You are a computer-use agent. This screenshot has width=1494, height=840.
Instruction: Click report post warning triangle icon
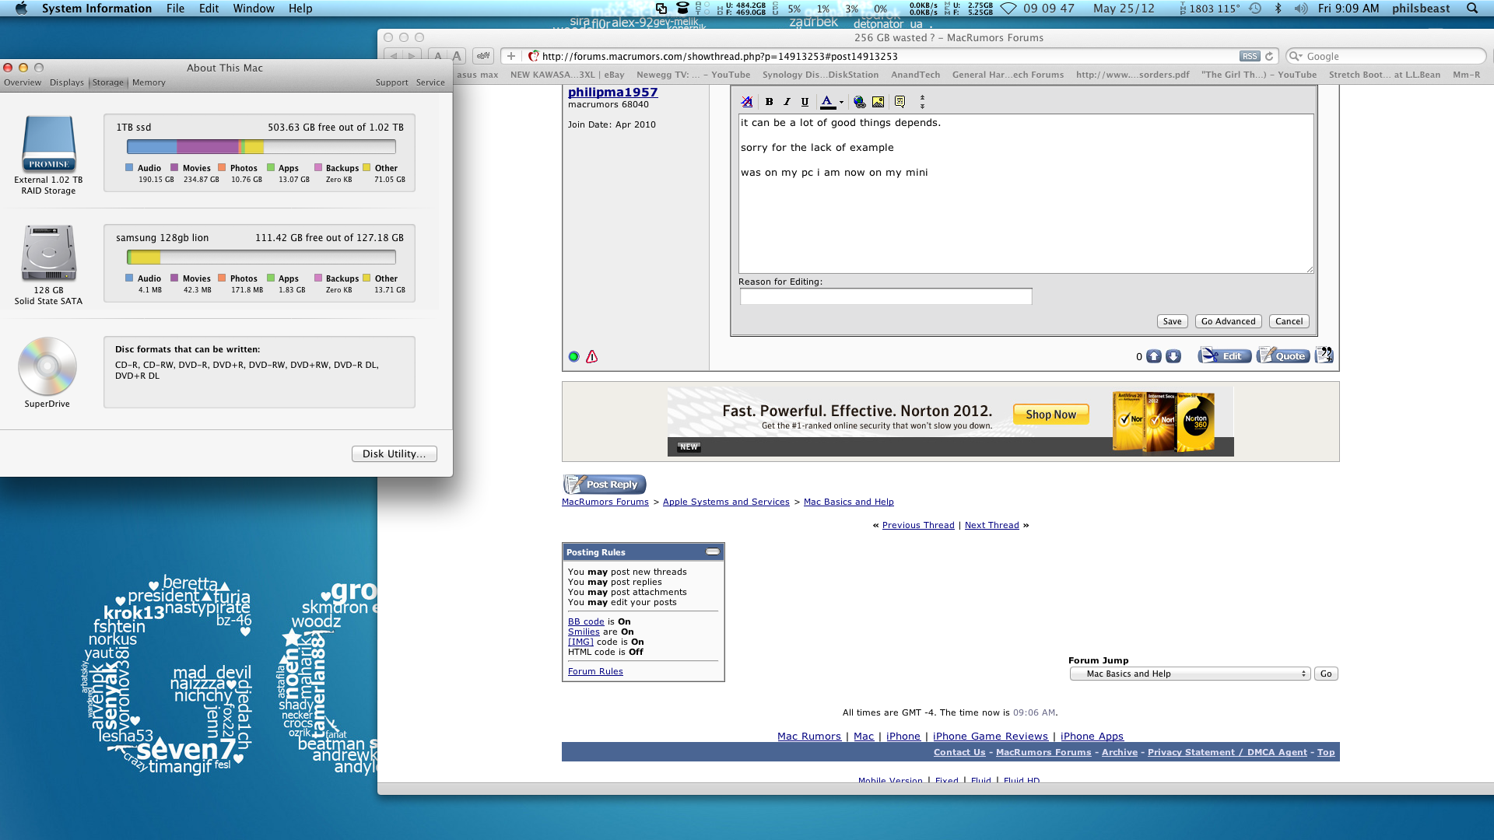coord(592,357)
